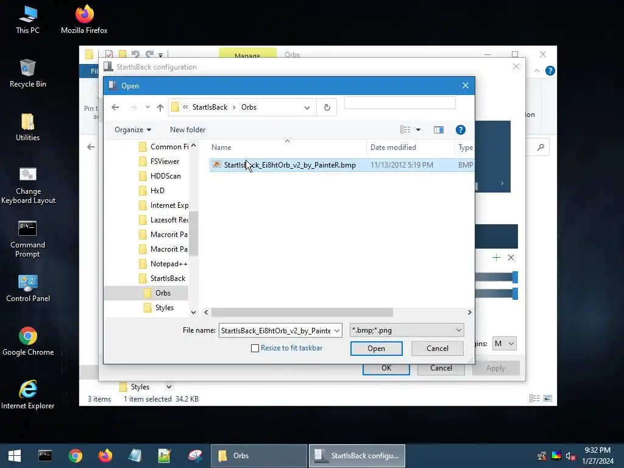This screenshot has width=624, height=468.
Task: Go back in the Open dialog
Action: pos(115,107)
